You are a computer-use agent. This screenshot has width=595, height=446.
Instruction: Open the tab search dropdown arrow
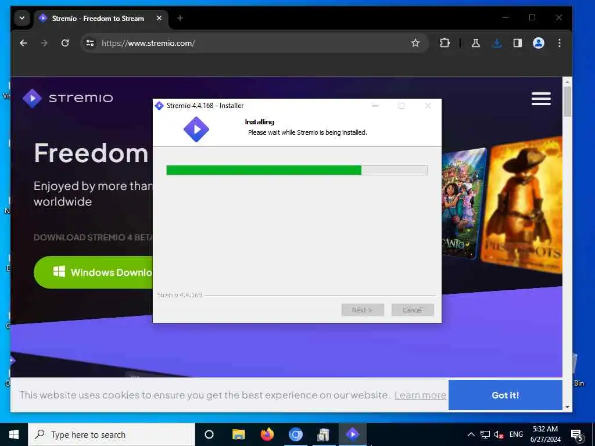22,18
